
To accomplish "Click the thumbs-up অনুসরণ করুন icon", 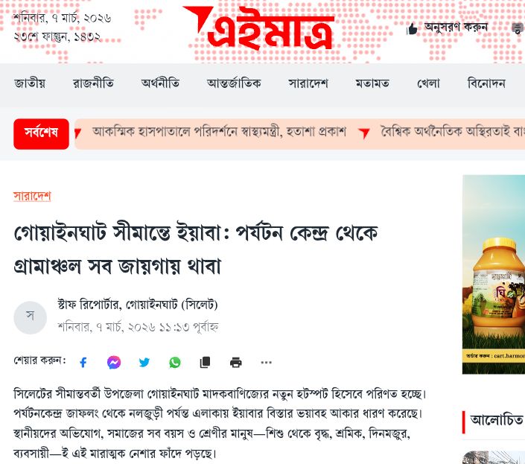I will tap(412, 29).
